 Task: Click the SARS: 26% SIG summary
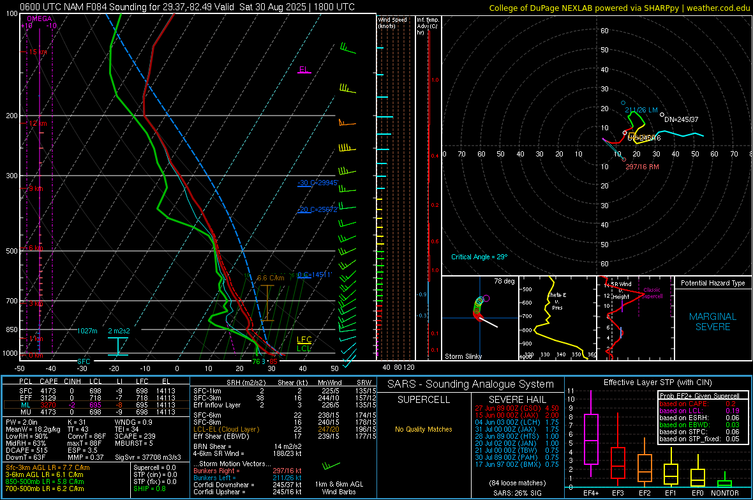pyautogui.click(x=517, y=493)
